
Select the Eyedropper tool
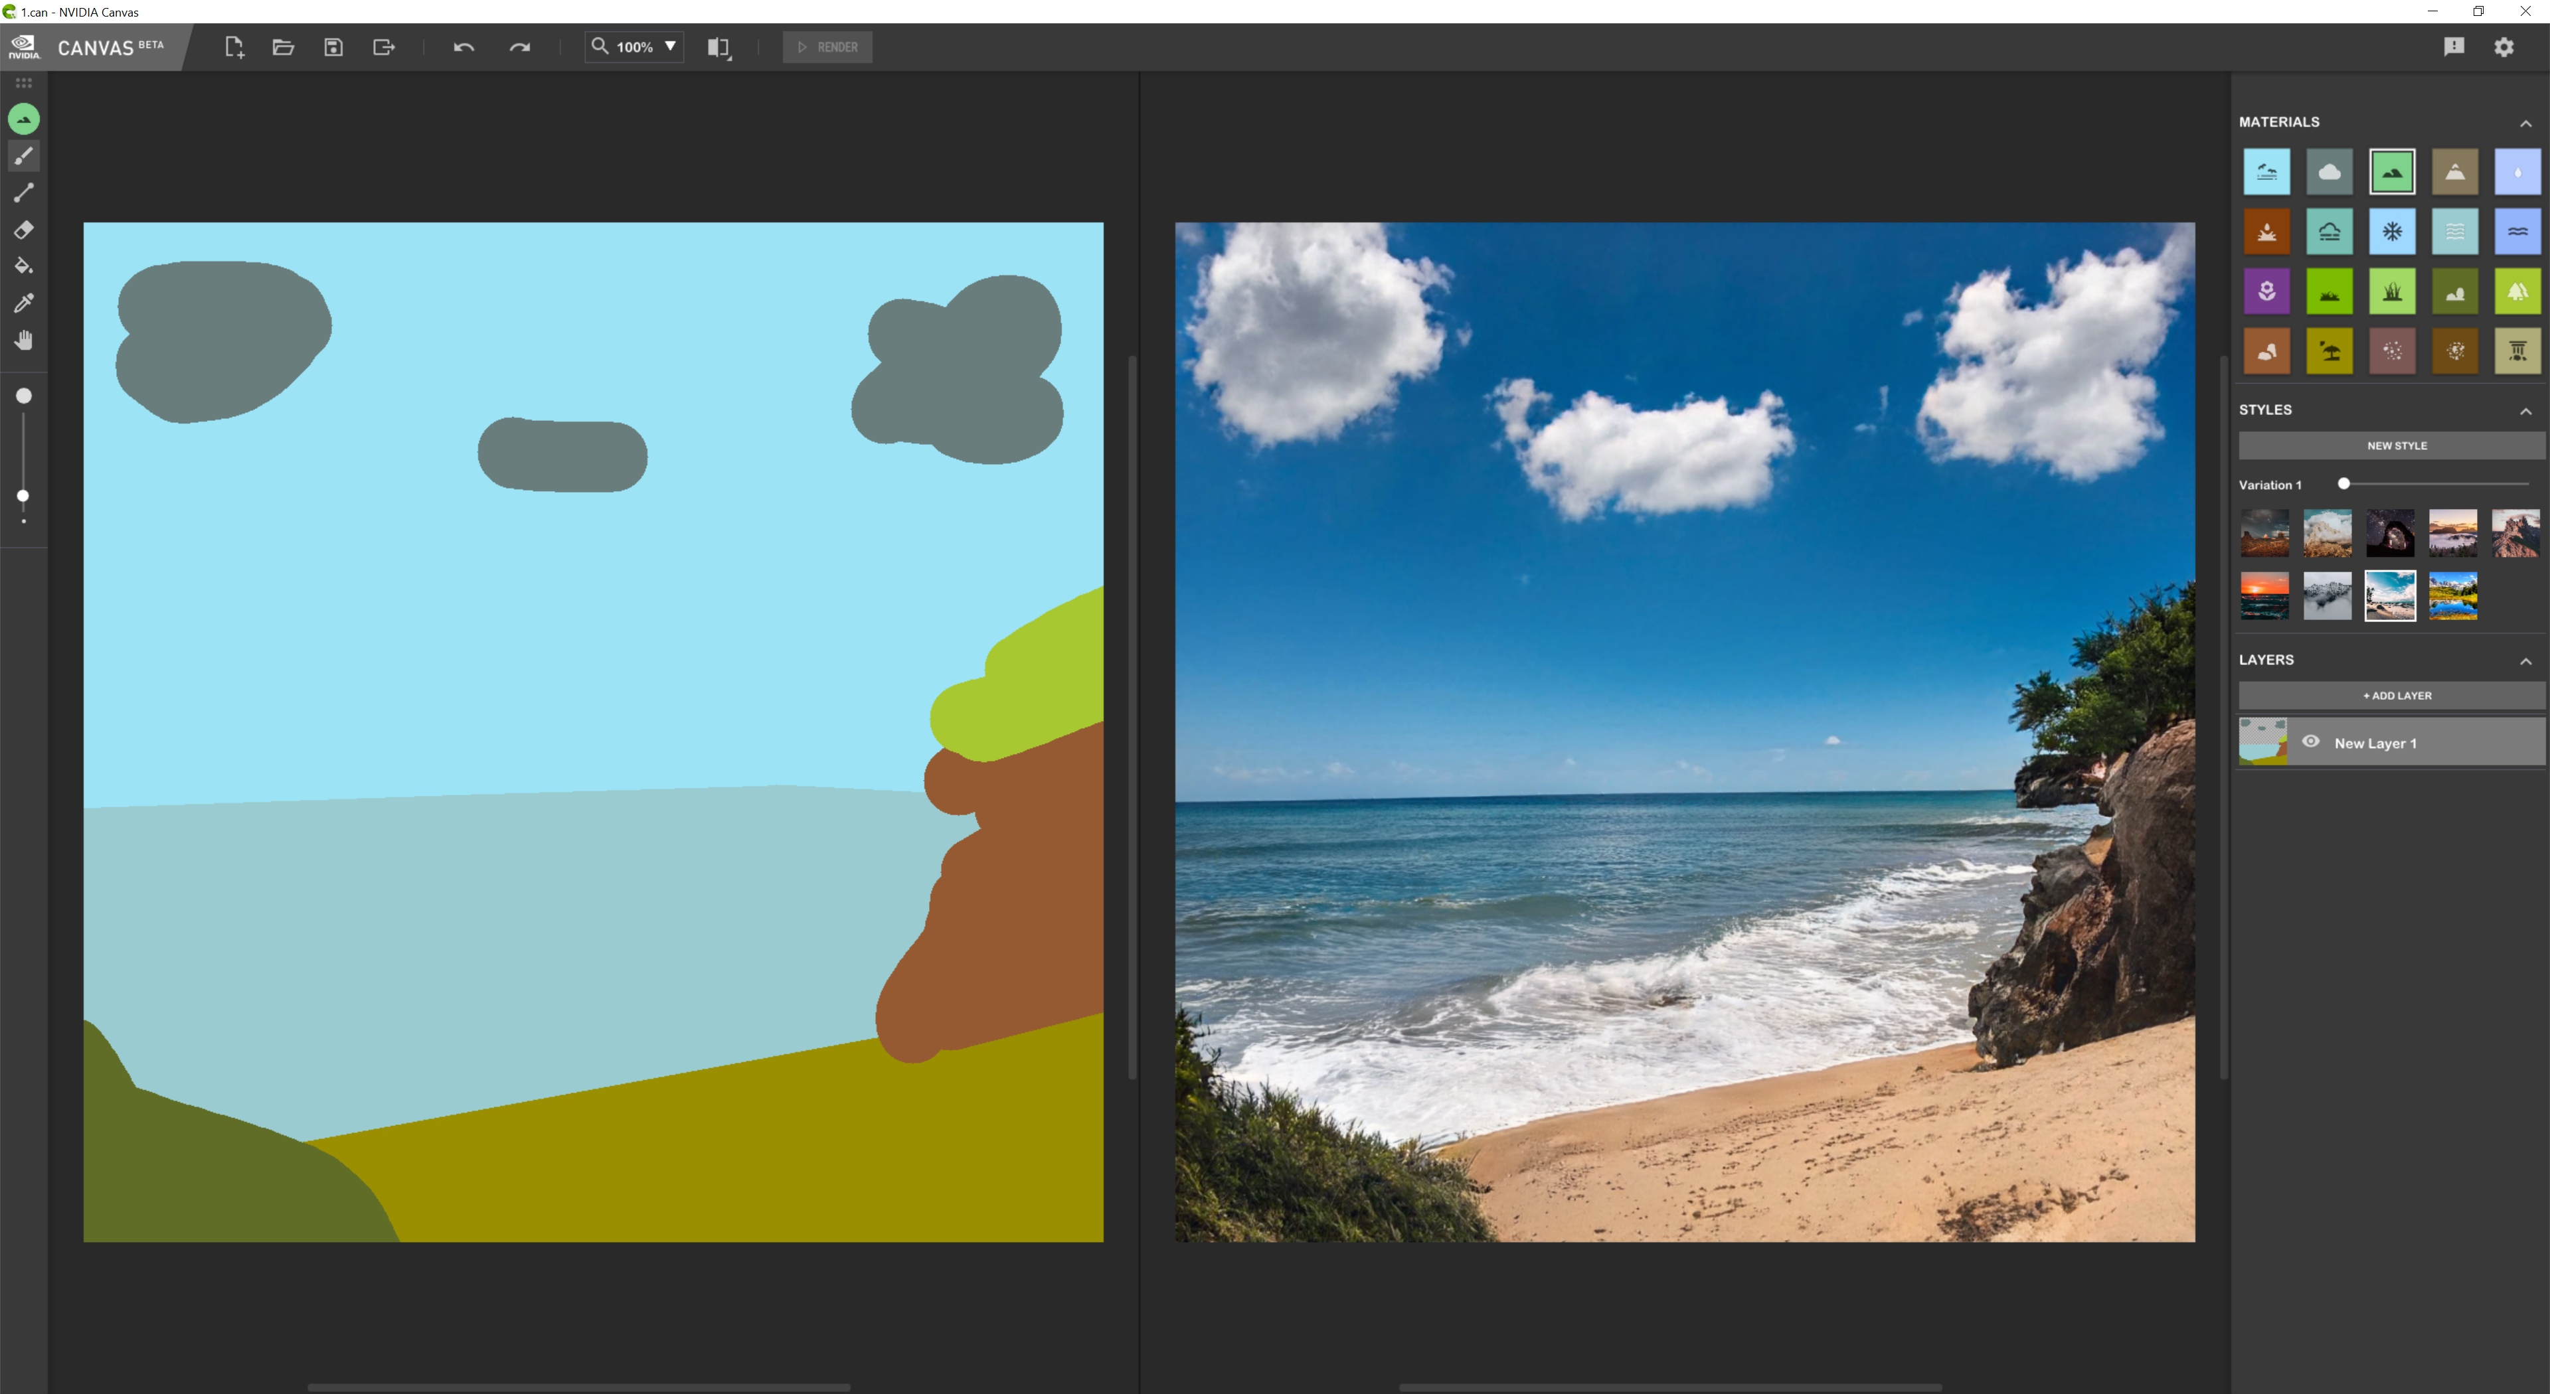coord(24,303)
